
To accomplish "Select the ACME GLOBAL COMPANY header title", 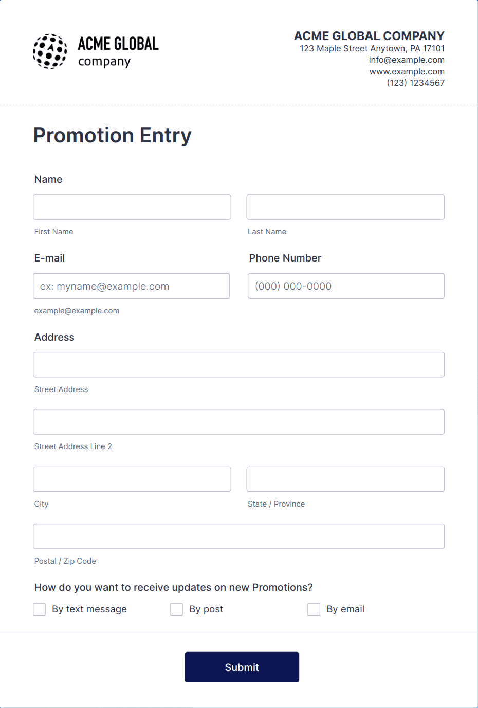I will pyautogui.click(x=369, y=36).
